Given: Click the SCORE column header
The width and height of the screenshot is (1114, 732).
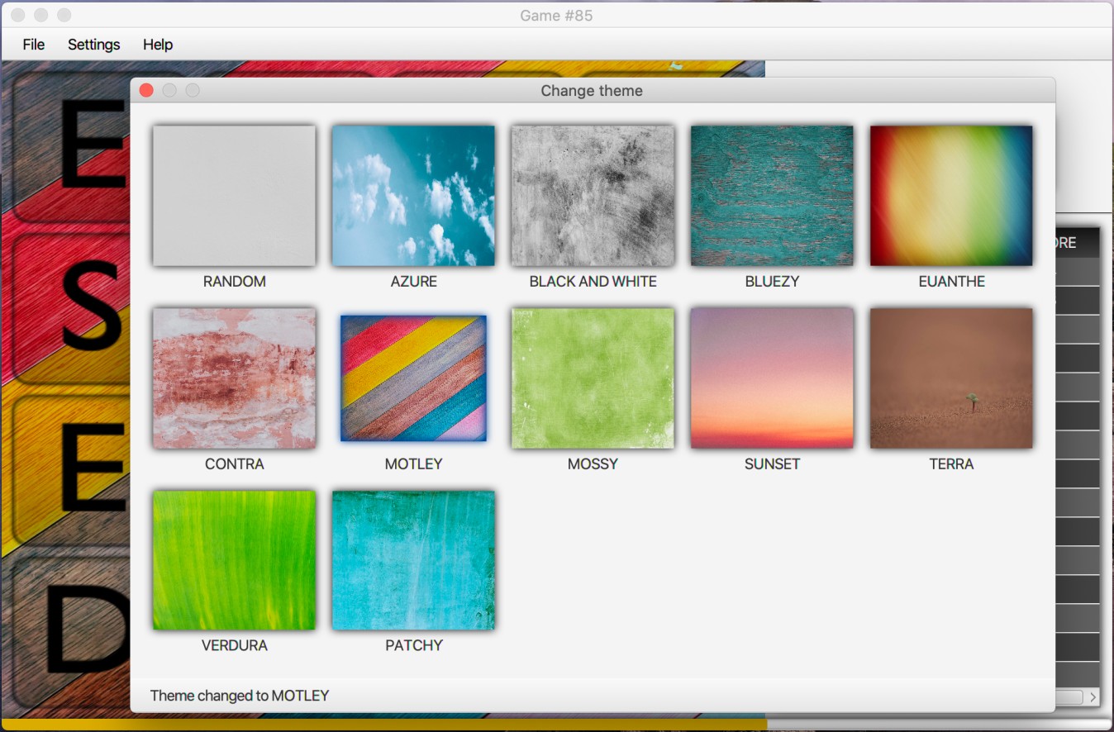Looking at the screenshot, I should (1069, 242).
